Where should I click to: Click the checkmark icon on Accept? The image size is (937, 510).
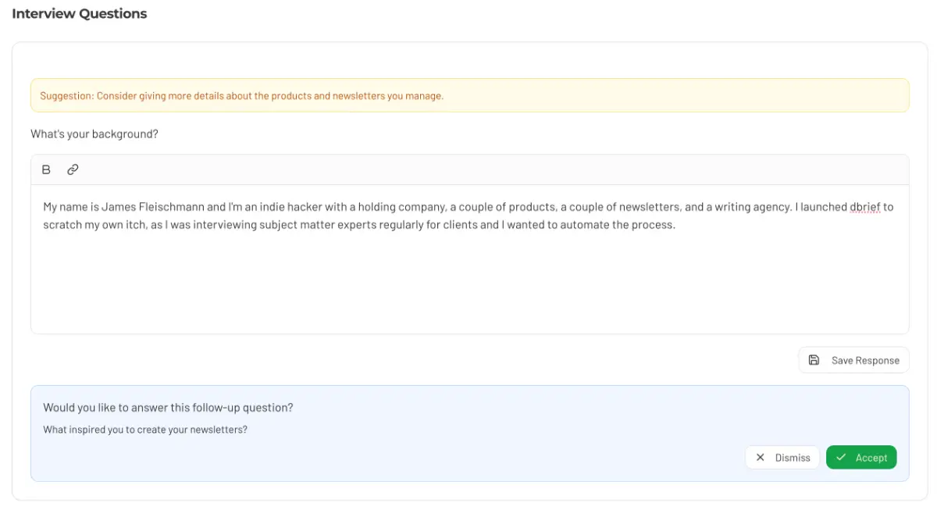841,458
